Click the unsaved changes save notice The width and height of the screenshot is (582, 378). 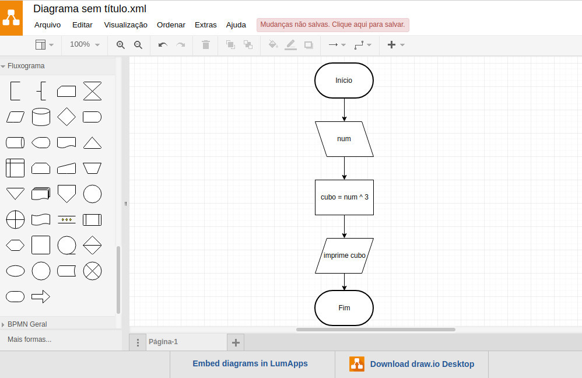[332, 24]
